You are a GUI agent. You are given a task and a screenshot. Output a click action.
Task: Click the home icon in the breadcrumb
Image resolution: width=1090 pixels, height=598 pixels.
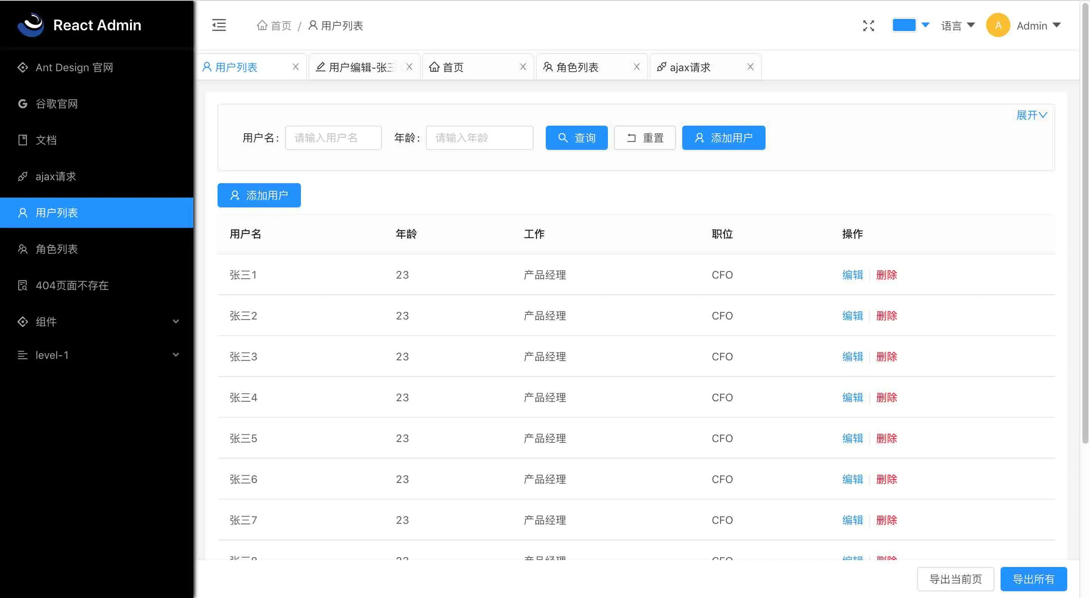click(262, 25)
